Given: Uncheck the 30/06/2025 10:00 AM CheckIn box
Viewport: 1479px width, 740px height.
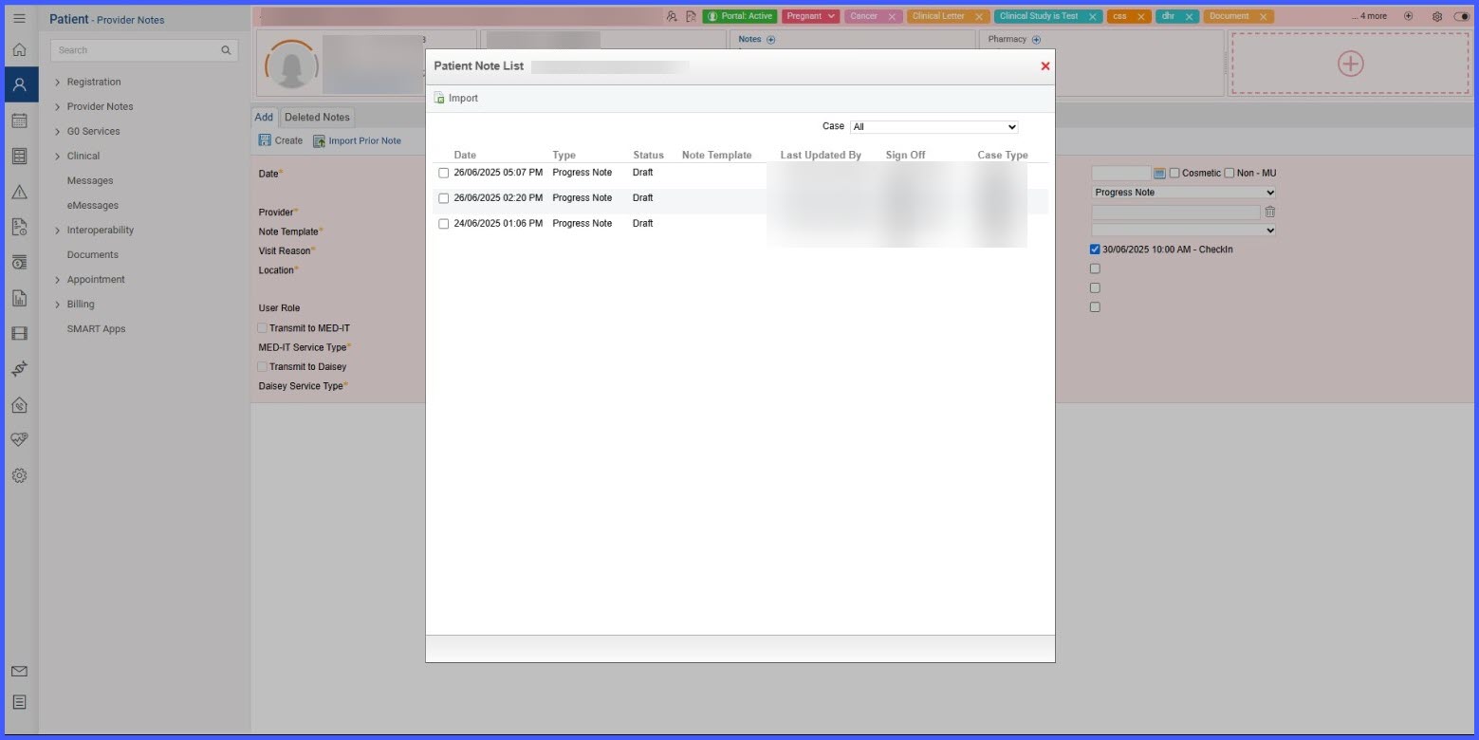Looking at the screenshot, I should (x=1095, y=250).
